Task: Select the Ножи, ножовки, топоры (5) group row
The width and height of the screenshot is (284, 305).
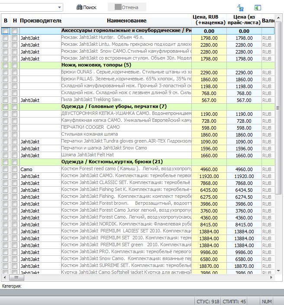Action: (138, 65)
